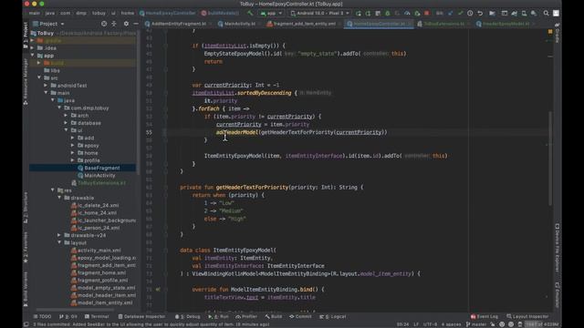Click the editor vertical scrollbar

tap(550, 158)
